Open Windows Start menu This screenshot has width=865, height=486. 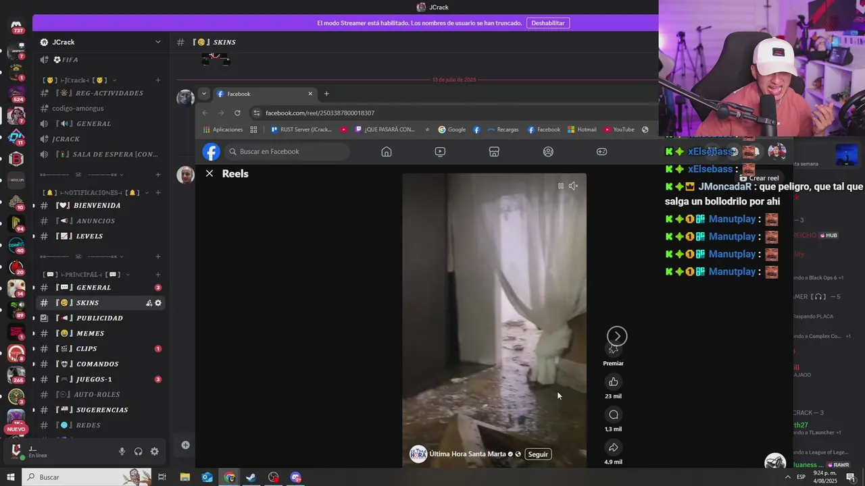point(11,477)
